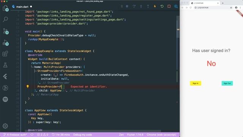Image resolution: width=243 pixels, height=137 pixels.
Task: Click the unsaved dot on main.dart tab
Action: [31, 7]
